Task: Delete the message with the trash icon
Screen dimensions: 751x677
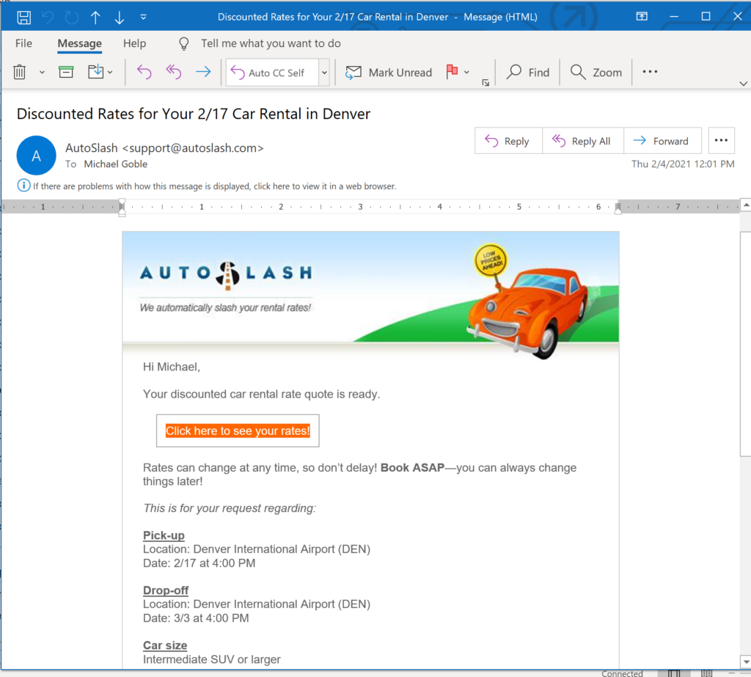Action: [x=20, y=72]
